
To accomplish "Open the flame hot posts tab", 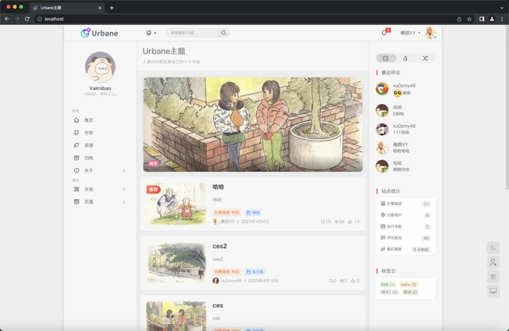I will (405, 58).
